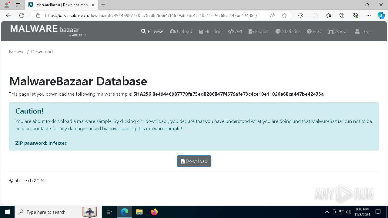Refresh the current page

pos(22,15)
